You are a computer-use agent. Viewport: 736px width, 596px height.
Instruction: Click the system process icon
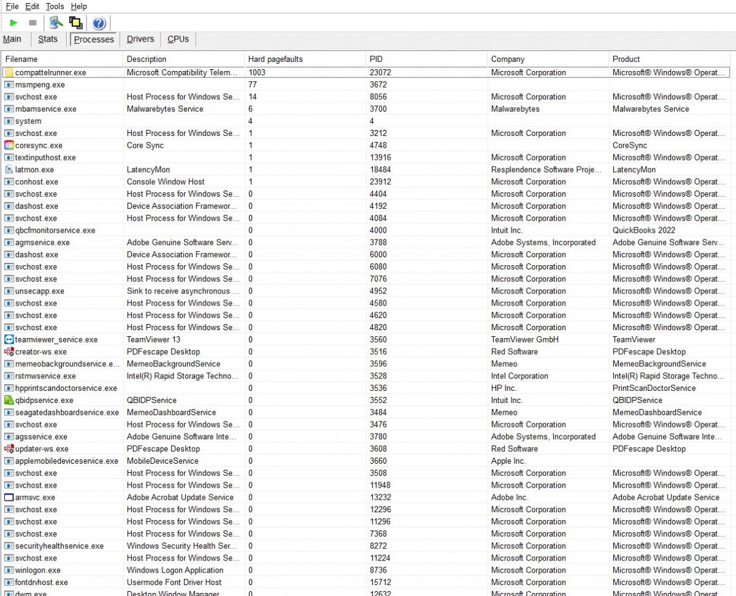[9, 121]
